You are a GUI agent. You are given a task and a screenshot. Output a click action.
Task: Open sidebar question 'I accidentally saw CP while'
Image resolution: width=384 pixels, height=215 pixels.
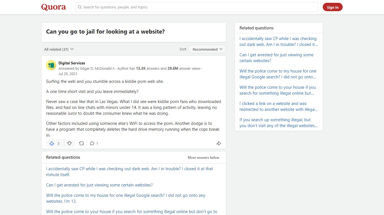(279, 41)
